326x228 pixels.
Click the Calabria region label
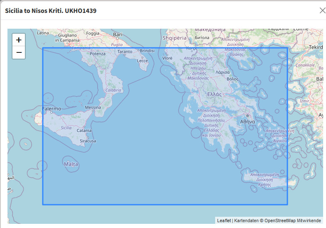tap(113, 90)
